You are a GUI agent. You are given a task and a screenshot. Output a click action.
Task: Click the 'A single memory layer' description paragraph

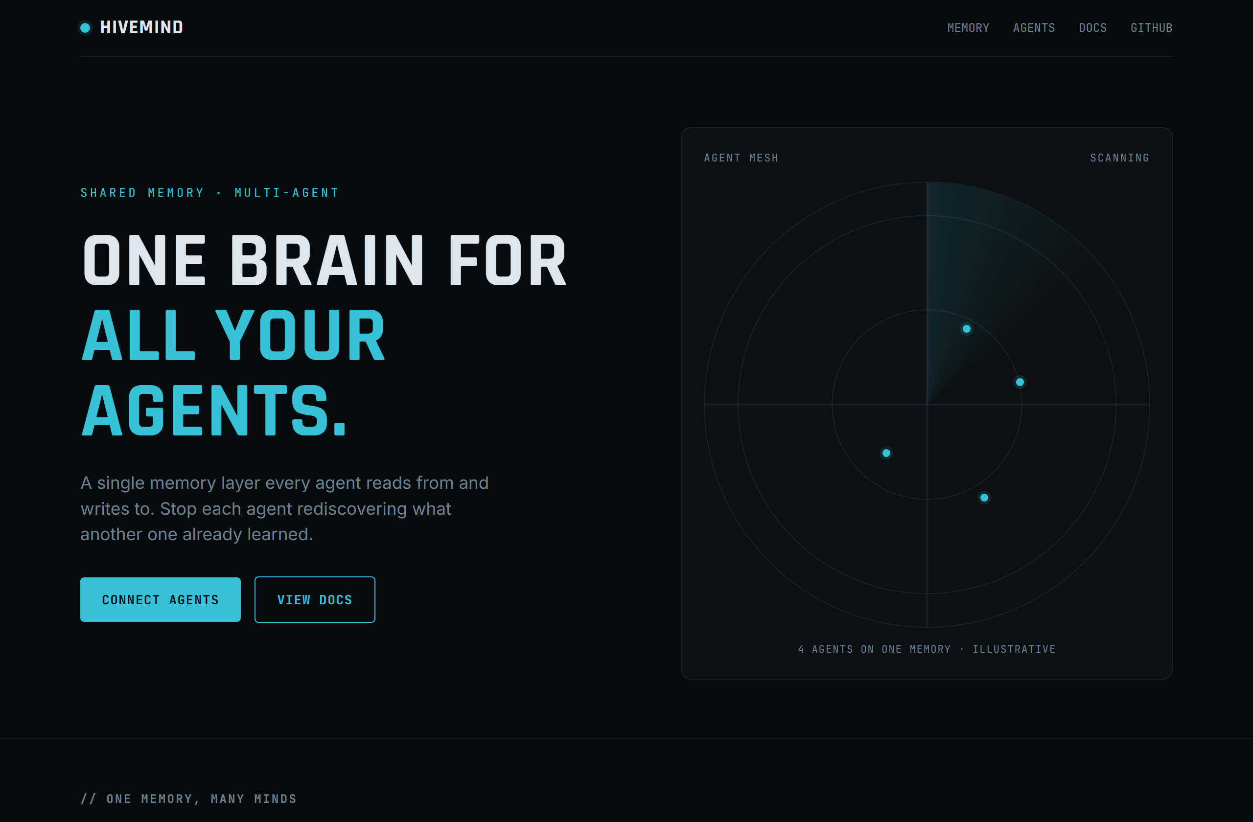tap(284, 508)
